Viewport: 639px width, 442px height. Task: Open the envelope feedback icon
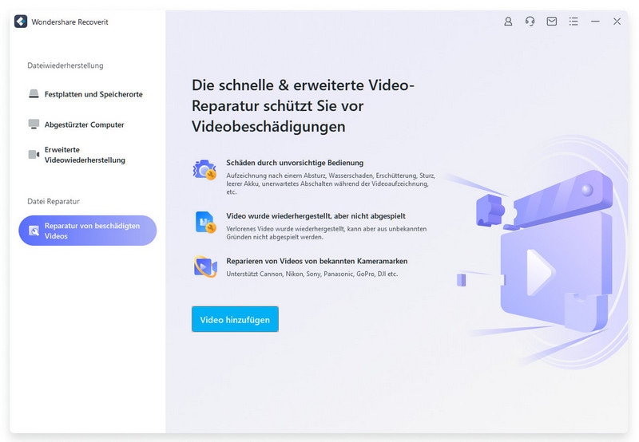pyautogui.click(x=552, y=22)
